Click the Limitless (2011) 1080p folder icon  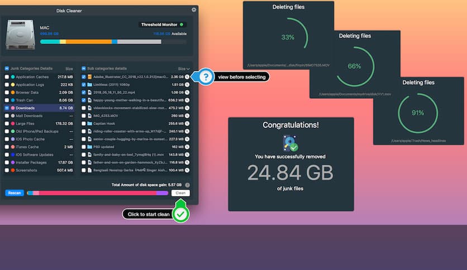[x=89, y=84]
